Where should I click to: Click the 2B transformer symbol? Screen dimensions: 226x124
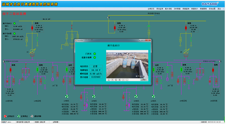(186, 53)
